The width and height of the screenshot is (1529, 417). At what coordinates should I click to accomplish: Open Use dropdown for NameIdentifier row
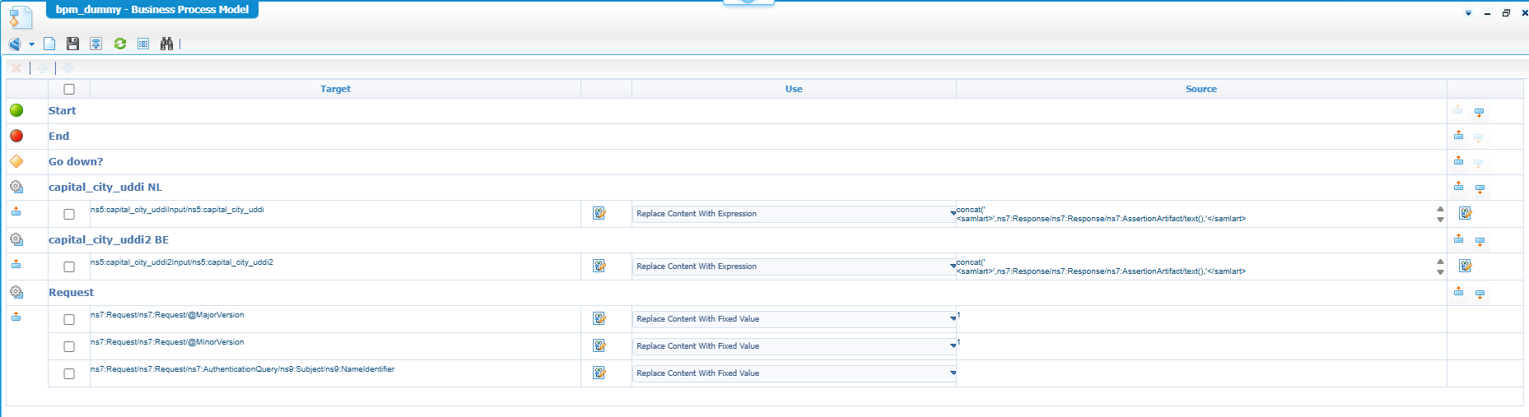[x=795, y=373]
